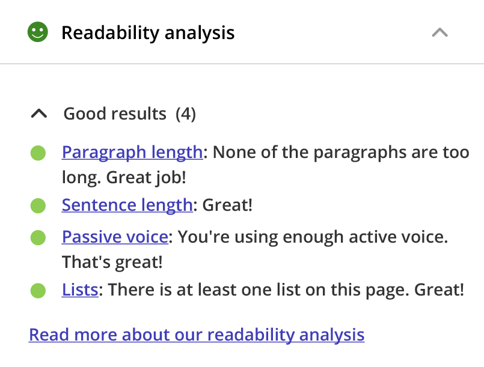Click the Good results (4) label

click(129, 113)
